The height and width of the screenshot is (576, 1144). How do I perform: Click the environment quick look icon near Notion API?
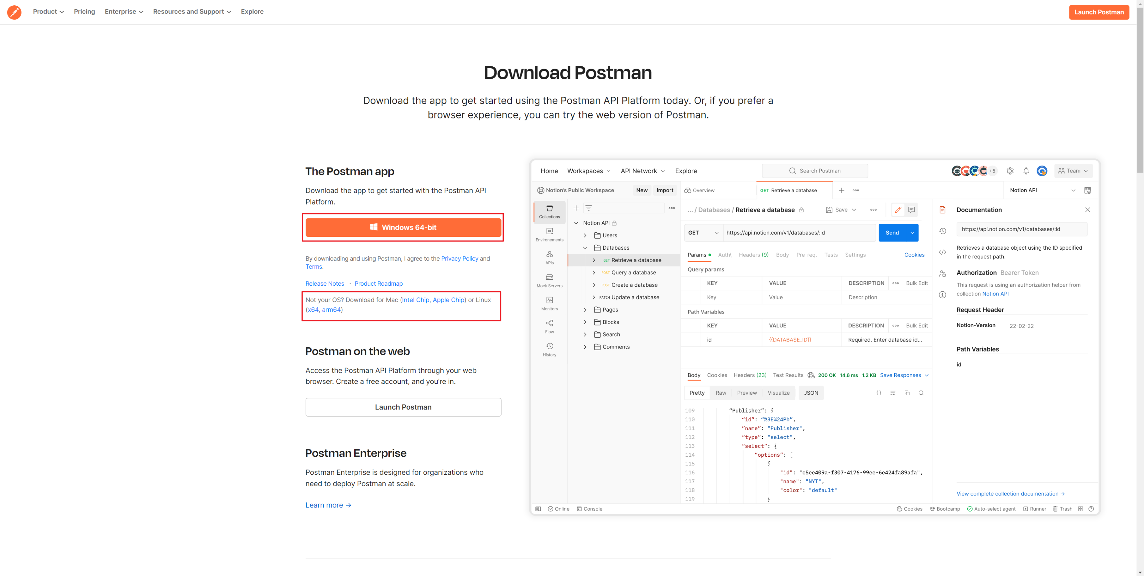[x=1088, y=190]
